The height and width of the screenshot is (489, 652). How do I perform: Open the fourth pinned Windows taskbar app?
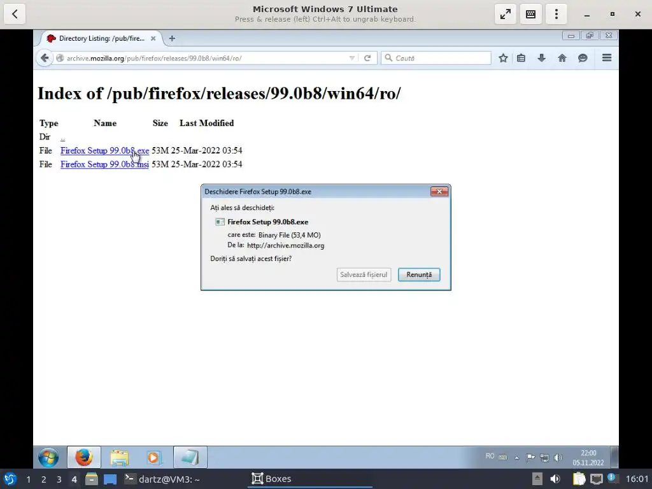[190, 457]
